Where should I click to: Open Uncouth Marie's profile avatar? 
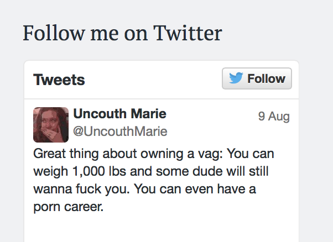(51, 124)
